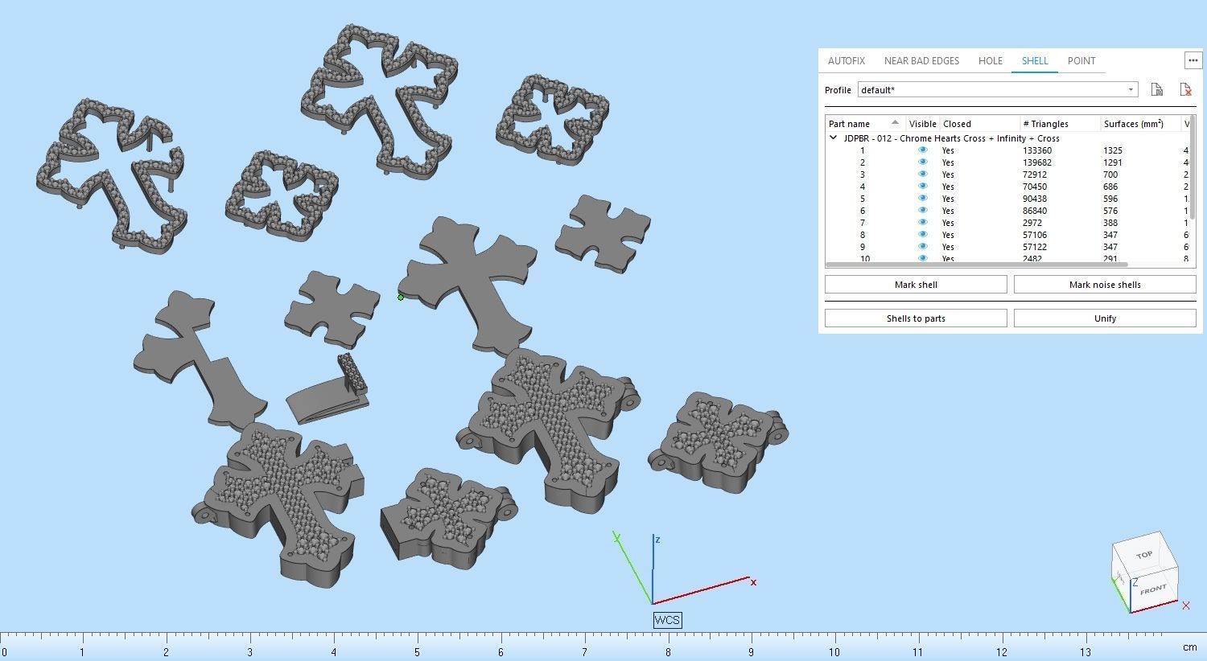Click the TOP face of the view cube
The image size is (1207, 661).
coord(1144,555)
